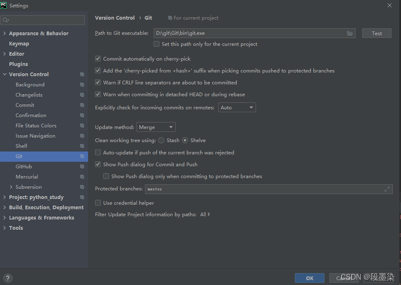Expand the Editor section

coord(5,54)
